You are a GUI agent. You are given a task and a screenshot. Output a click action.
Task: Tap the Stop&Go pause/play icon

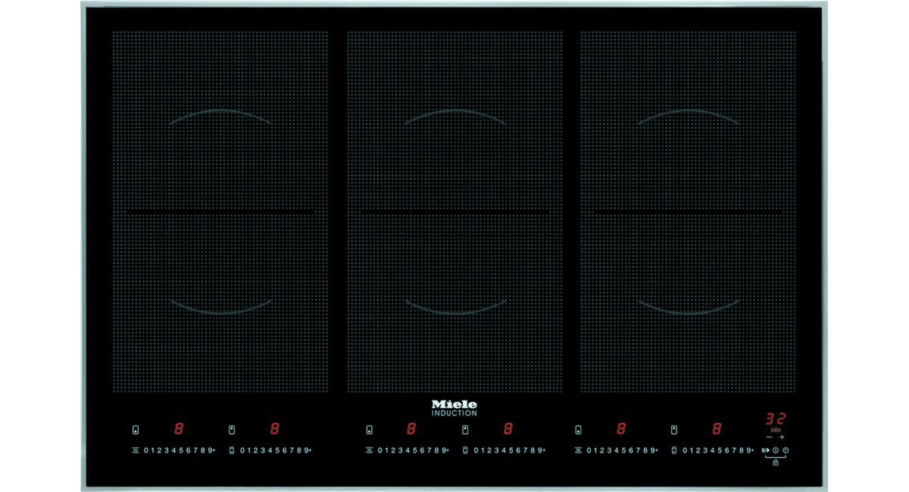point(766,450)
